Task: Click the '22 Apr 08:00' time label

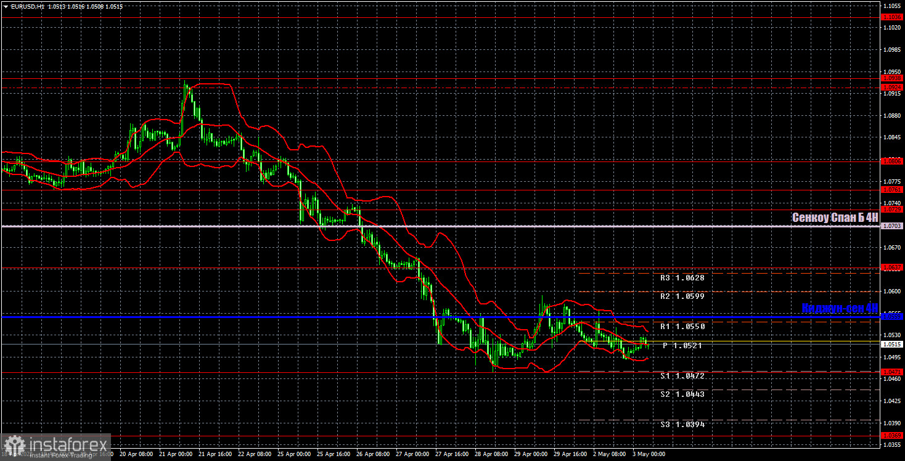Action: 255,454
